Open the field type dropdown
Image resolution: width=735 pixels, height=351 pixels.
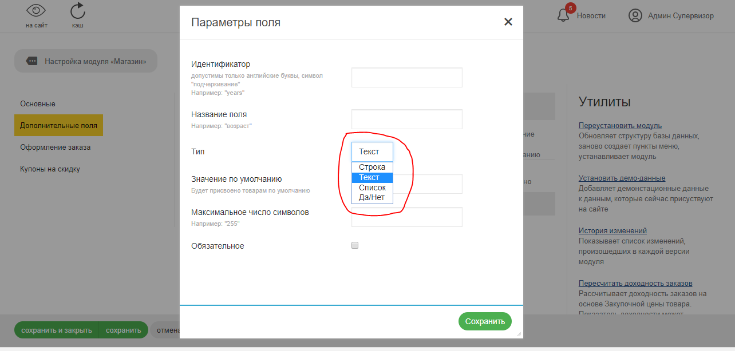[372, 151]
